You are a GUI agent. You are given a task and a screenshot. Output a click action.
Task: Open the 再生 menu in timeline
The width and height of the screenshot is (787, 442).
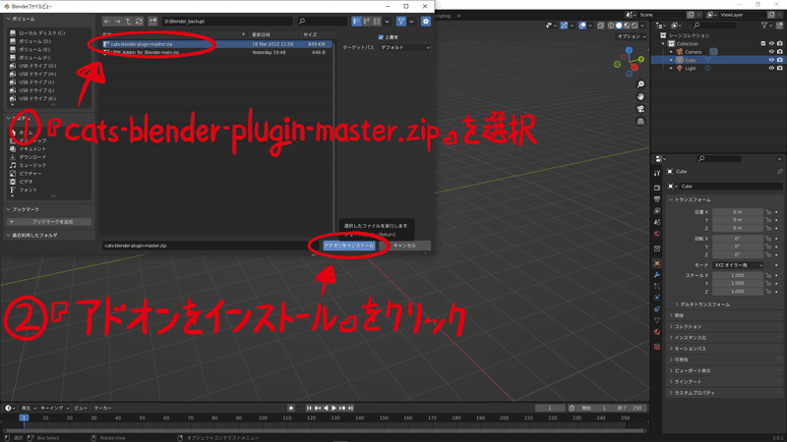(x=27, y=408)
